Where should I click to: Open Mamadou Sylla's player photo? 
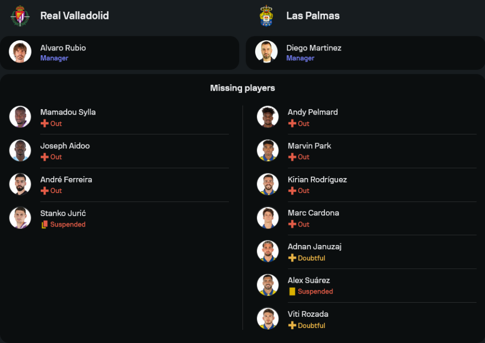(20, 117)
